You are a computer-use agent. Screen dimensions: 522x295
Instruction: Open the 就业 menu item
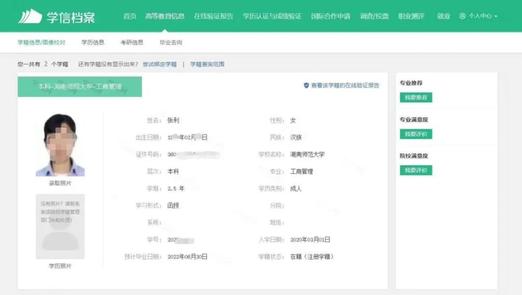[443, 16]
